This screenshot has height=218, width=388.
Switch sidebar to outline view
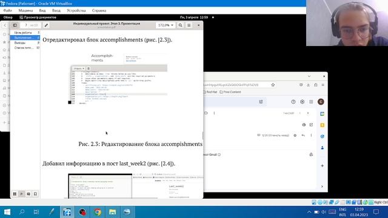[x=22, y=194]
